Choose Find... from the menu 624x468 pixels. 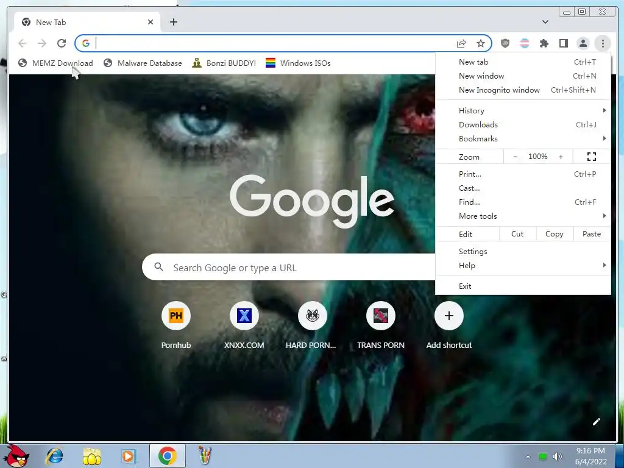(523, 202)
